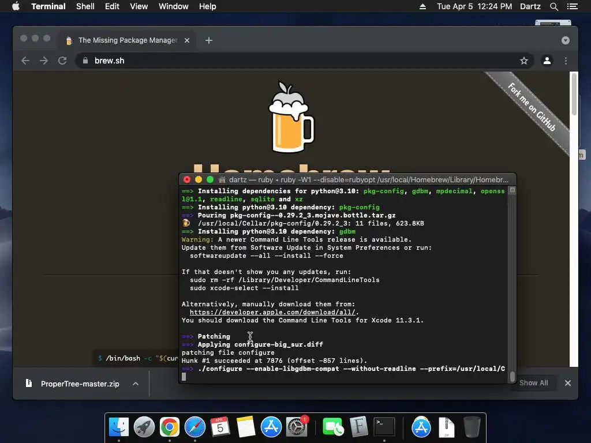Click the Homebrew beer mug logo
Image resolution: width=591 pixels, height=443 pixels.
291,117
